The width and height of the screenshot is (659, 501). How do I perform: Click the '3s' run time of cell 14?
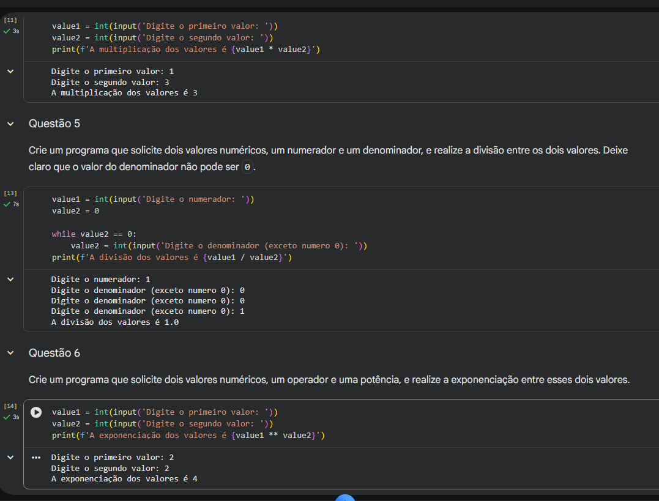tap(16, 417)
